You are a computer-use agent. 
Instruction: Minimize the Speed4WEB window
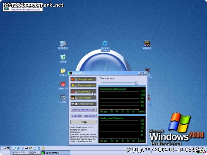140,73
